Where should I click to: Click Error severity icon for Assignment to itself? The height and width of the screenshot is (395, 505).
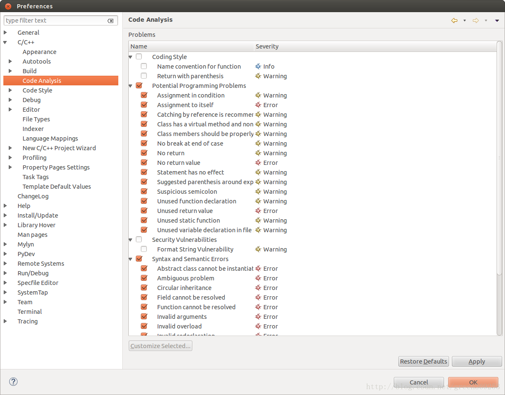pyautogui.click(x=258, y=105)
